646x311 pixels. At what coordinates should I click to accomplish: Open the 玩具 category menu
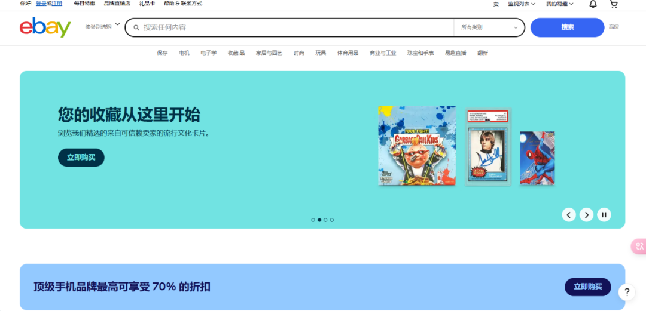(x=321, y=53)
